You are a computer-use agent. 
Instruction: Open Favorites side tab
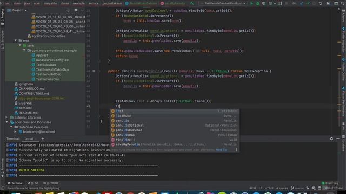[2, 168]
